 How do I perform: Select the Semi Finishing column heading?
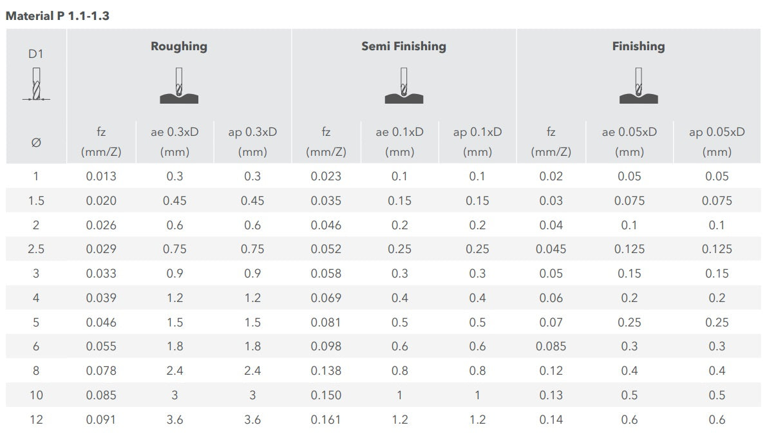pyautogui.click(x=404, y=46)
